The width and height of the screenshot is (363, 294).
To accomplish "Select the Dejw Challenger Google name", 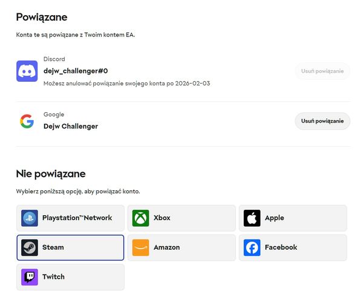I will (71, 127).
